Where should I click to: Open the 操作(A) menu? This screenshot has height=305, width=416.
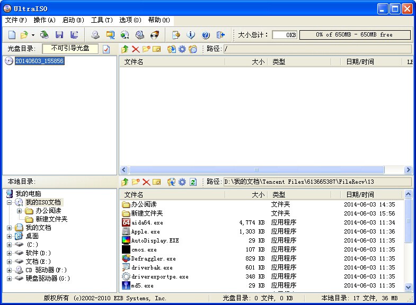45,20
